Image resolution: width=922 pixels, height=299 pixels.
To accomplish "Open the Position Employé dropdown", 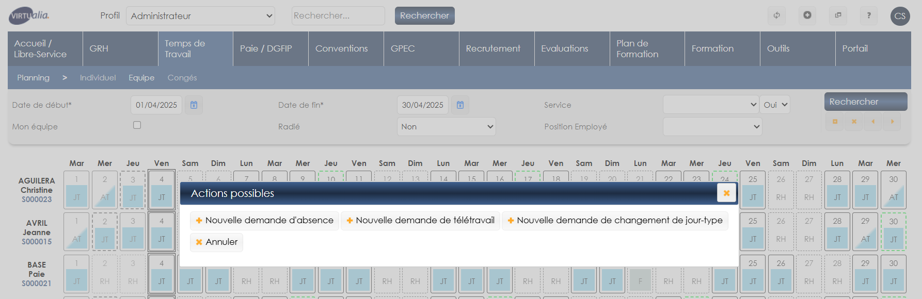I will point(712,127).
